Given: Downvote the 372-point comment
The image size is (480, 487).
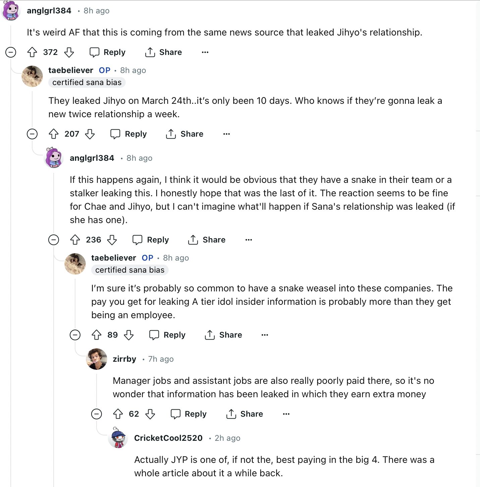Looking at the screenshot, I should pyautogui.click(x=69, y=52).
